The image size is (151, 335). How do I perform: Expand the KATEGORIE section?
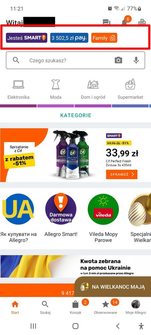[76, 115]
